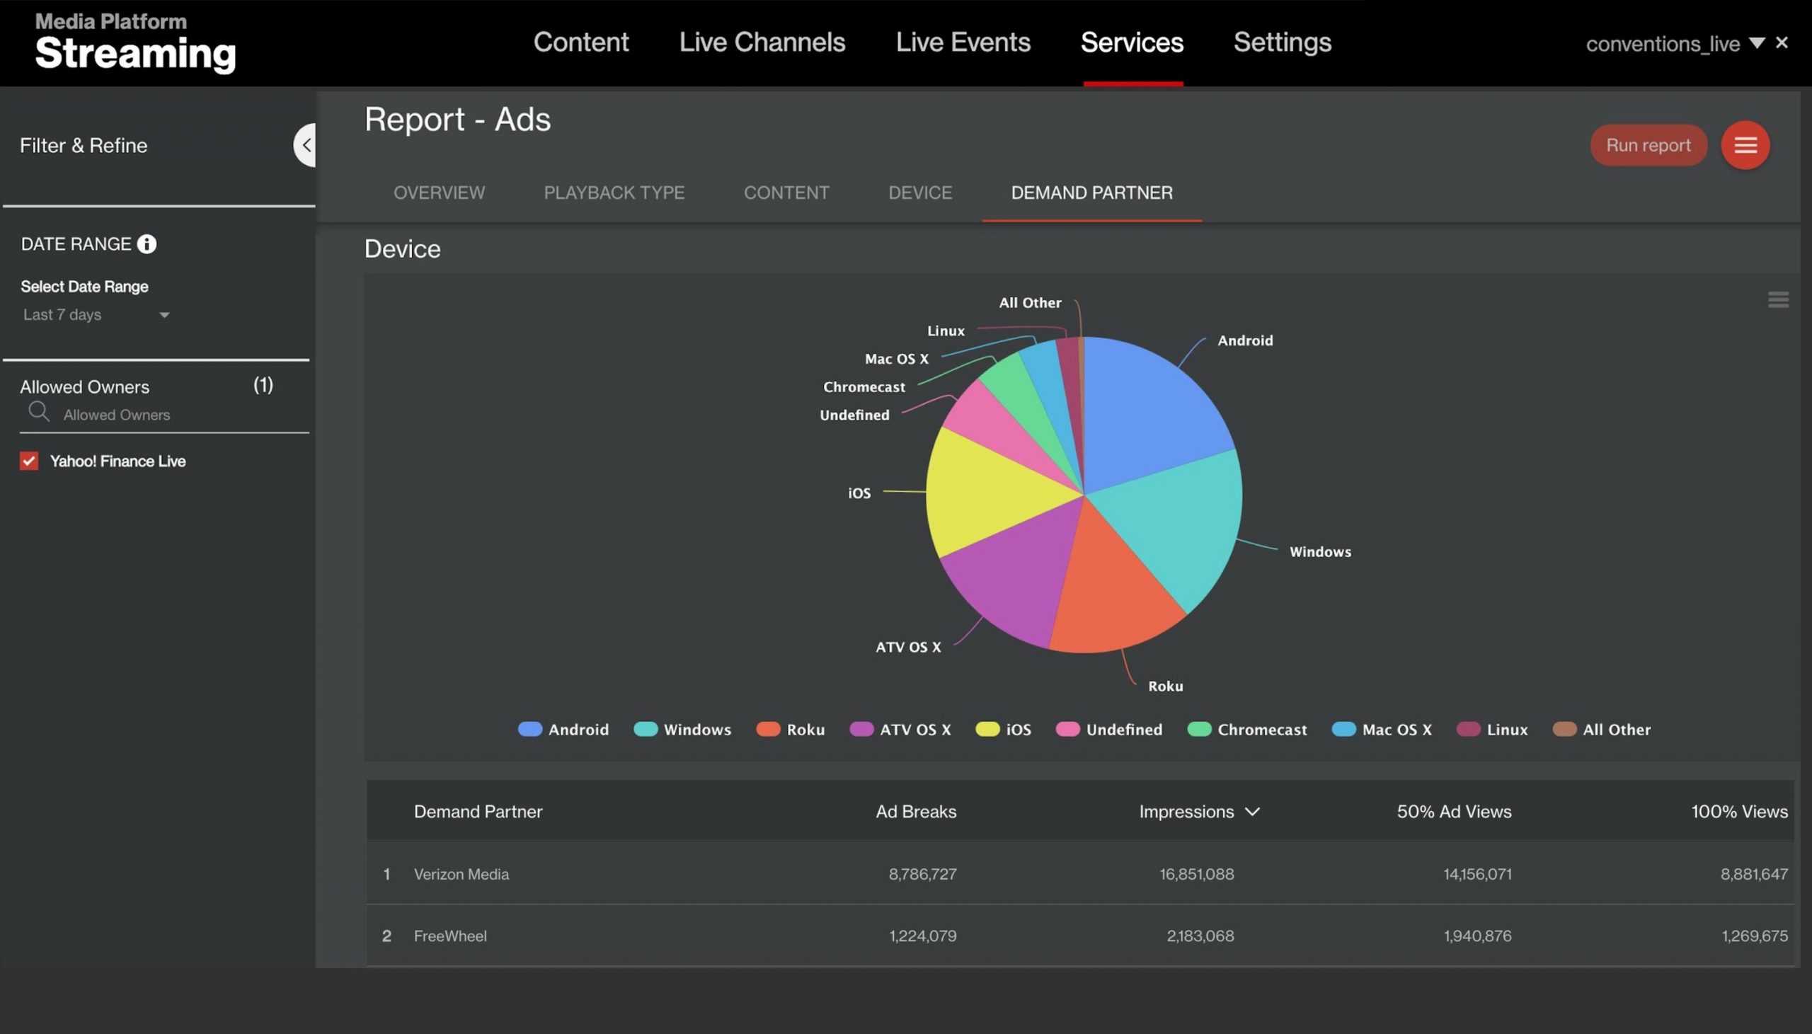Switch to the Overview tab
1812x1034 pixels.
(x=439, y=193)
